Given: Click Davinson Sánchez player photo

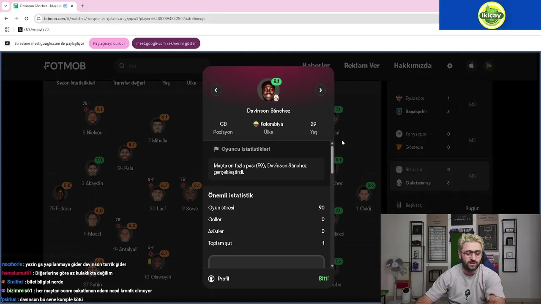Looking at the screenshot, I should click(x=268, y=90).
